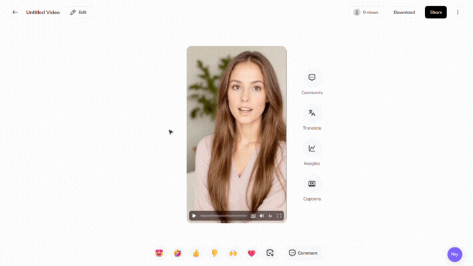Open the custom emoji picker
Image resolution: width=473 pixels, height=266 pixels.
[x=270, y=253]
